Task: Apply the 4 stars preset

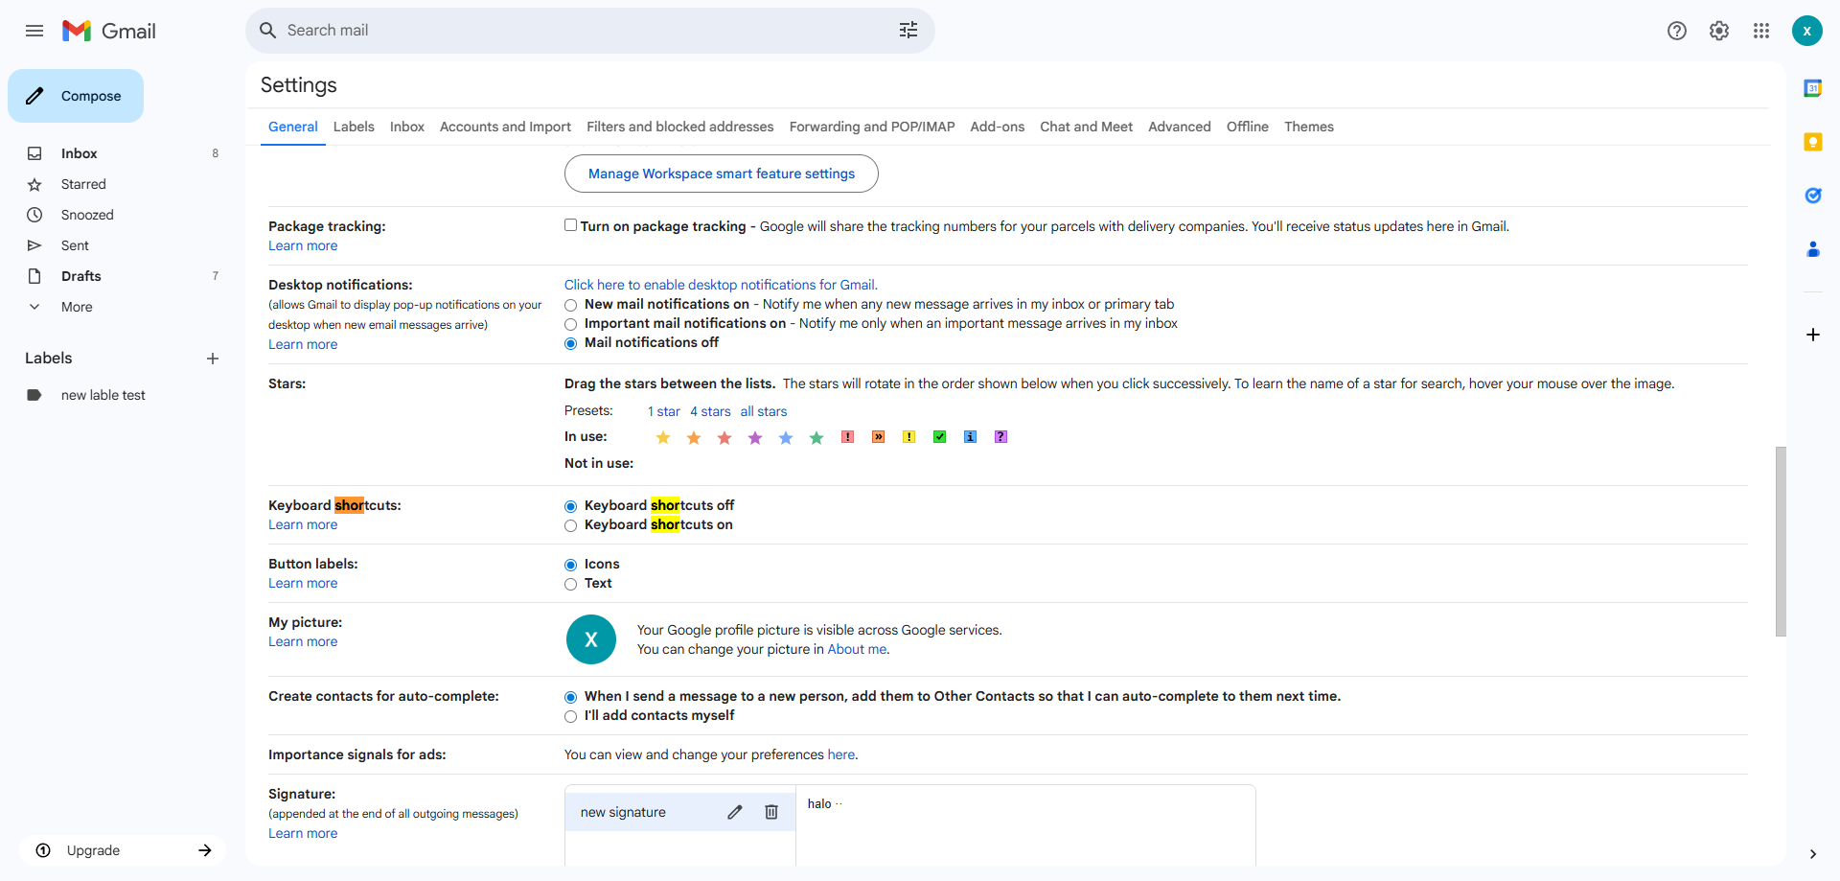Action: tap(710, 411)
